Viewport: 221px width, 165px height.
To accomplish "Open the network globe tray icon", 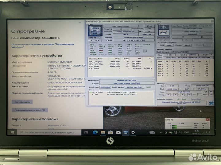I will tap(176, 132).
